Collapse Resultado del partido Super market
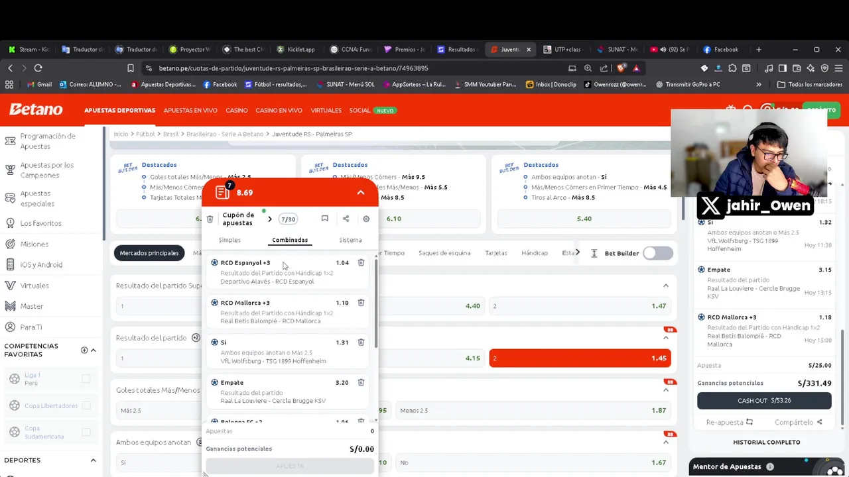The height and width of the screenshot is (477, 849). pyautogui.click(x=666, y=286)
